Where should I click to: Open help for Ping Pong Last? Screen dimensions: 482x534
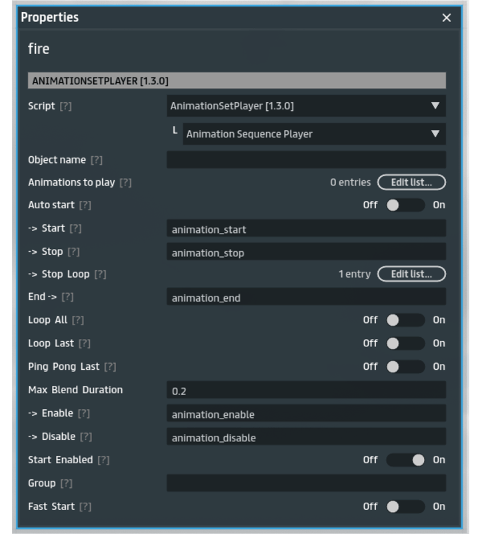click(x=110, y=367)
